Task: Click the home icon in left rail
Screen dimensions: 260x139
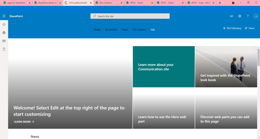Action: (4, 24)
